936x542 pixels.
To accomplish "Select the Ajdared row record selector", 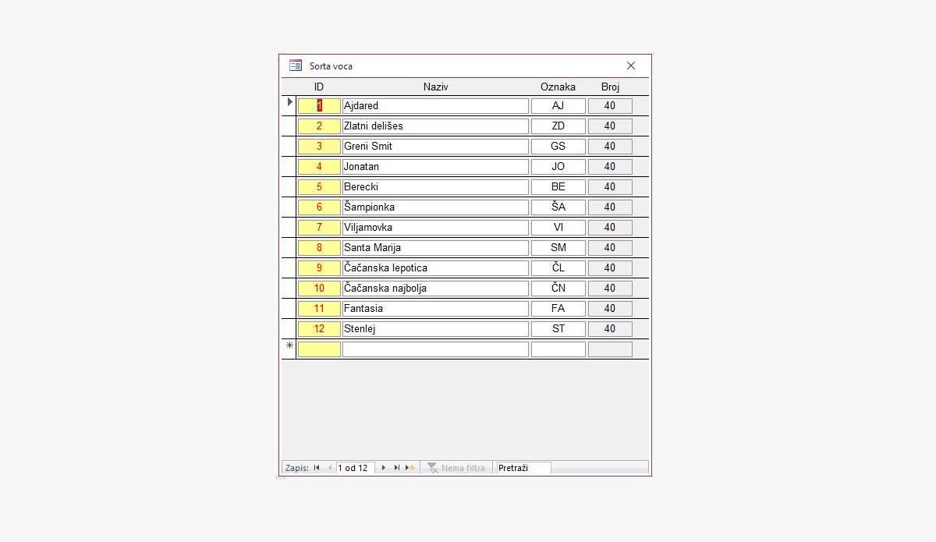I will pyautogui.click(x=289, y=105).
